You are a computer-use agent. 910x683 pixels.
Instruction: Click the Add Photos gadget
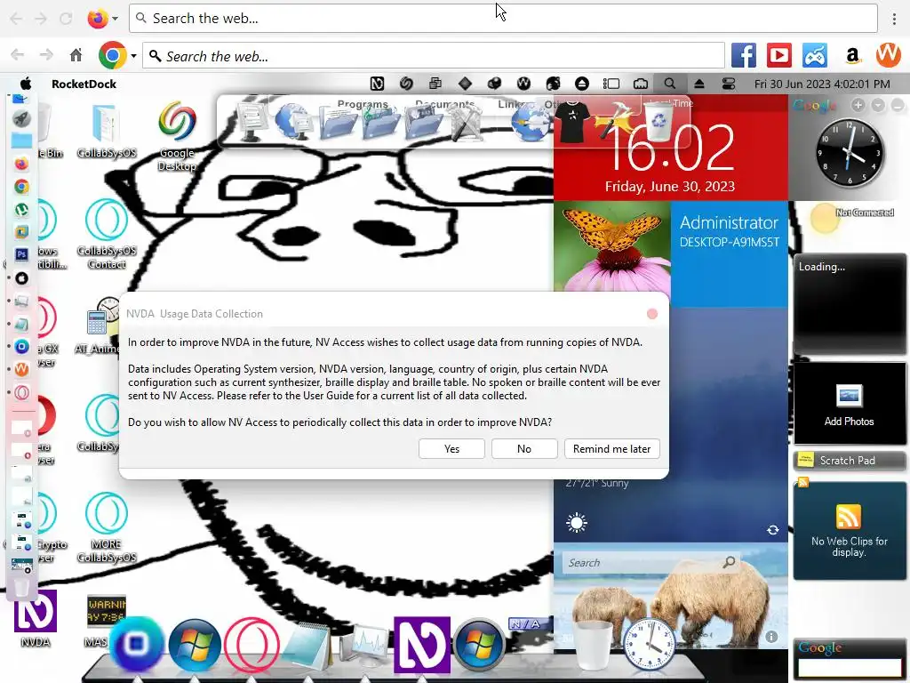849,404
